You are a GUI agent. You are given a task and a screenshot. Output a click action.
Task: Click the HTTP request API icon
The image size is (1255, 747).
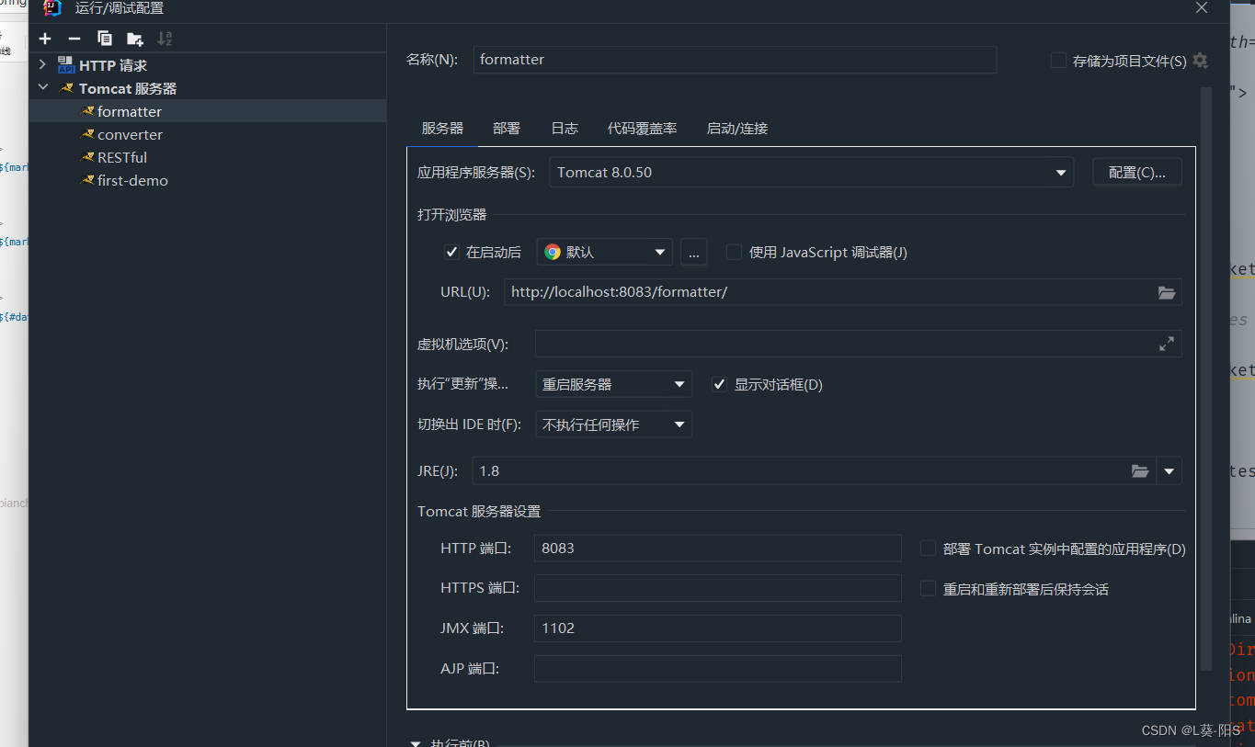66,65
